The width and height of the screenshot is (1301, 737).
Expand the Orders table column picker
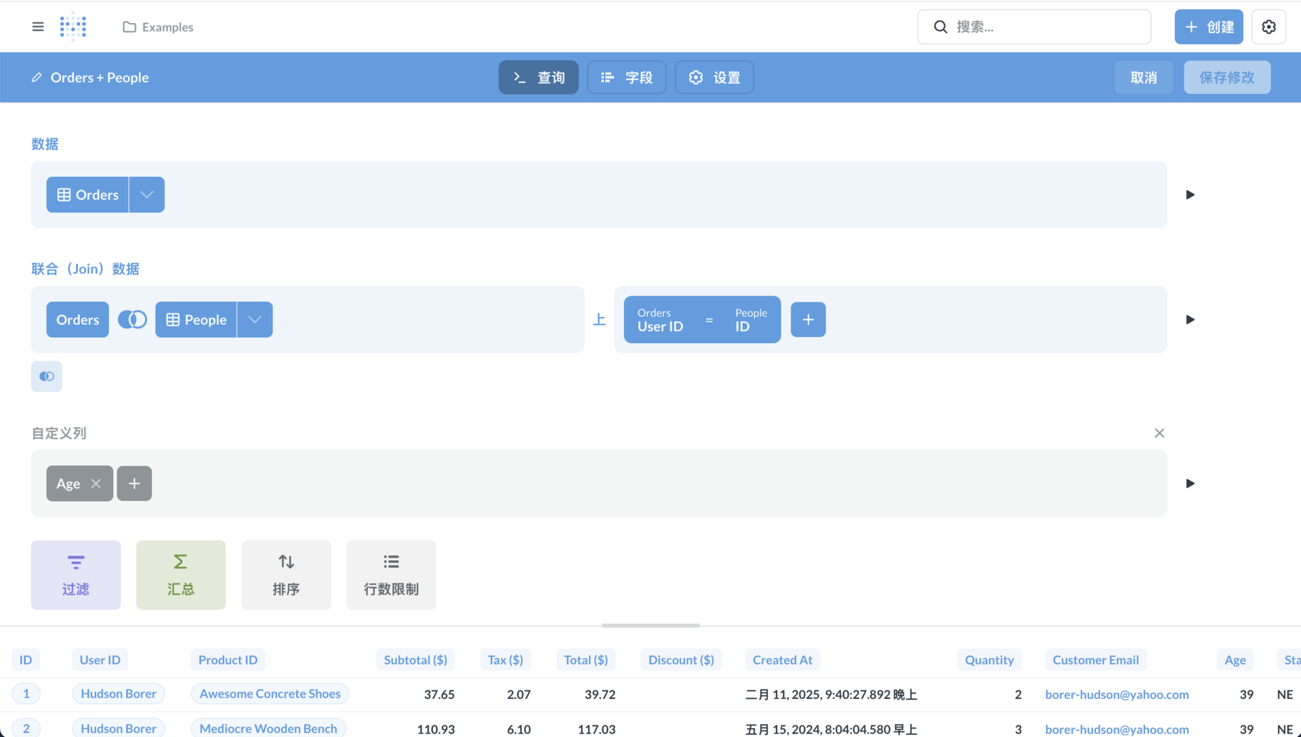point(146,195)
